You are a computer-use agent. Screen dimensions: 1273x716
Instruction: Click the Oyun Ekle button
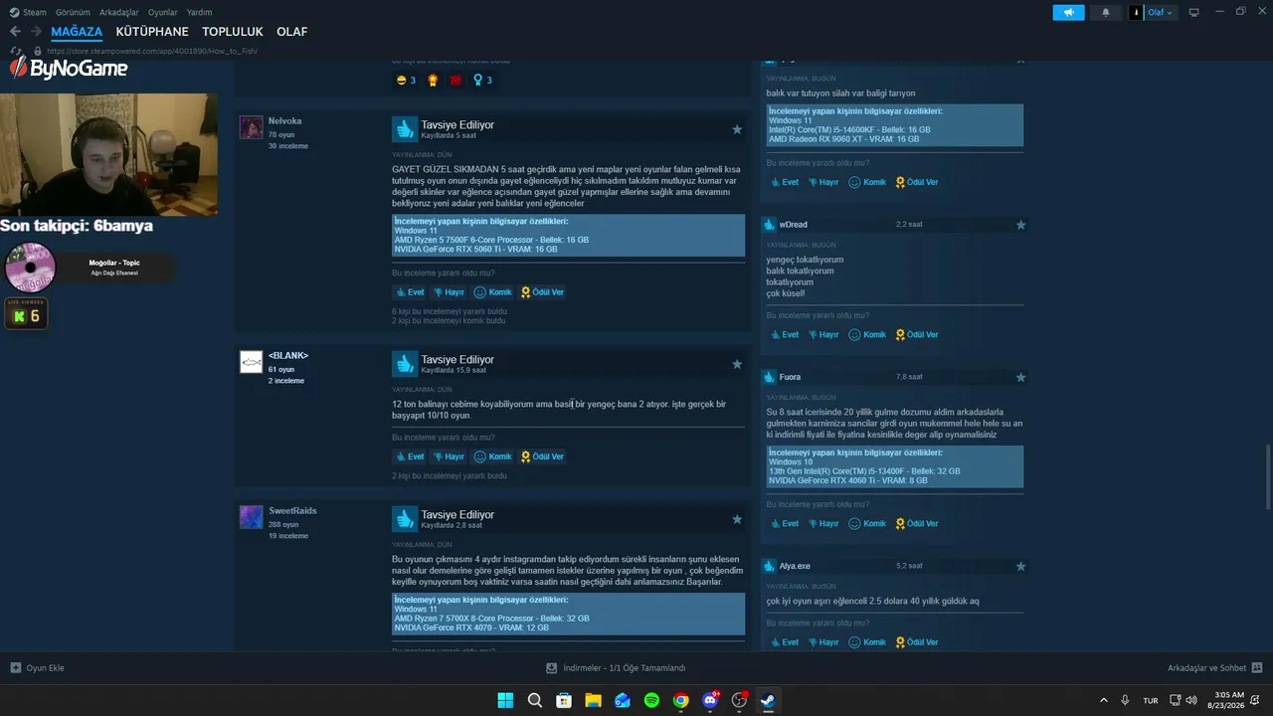37,668
